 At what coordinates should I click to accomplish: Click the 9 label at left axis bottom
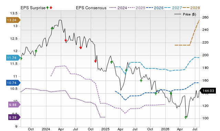click(16, 127)
